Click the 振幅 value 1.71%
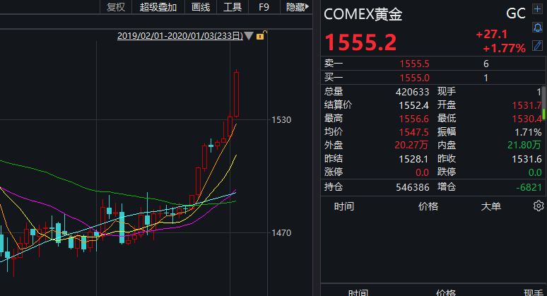The image size is (547, 296). [528, 132]
